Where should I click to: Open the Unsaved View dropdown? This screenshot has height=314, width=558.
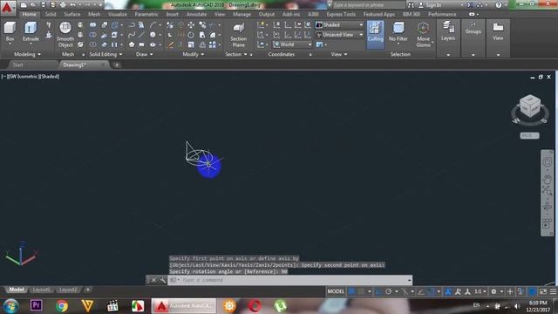339,35
